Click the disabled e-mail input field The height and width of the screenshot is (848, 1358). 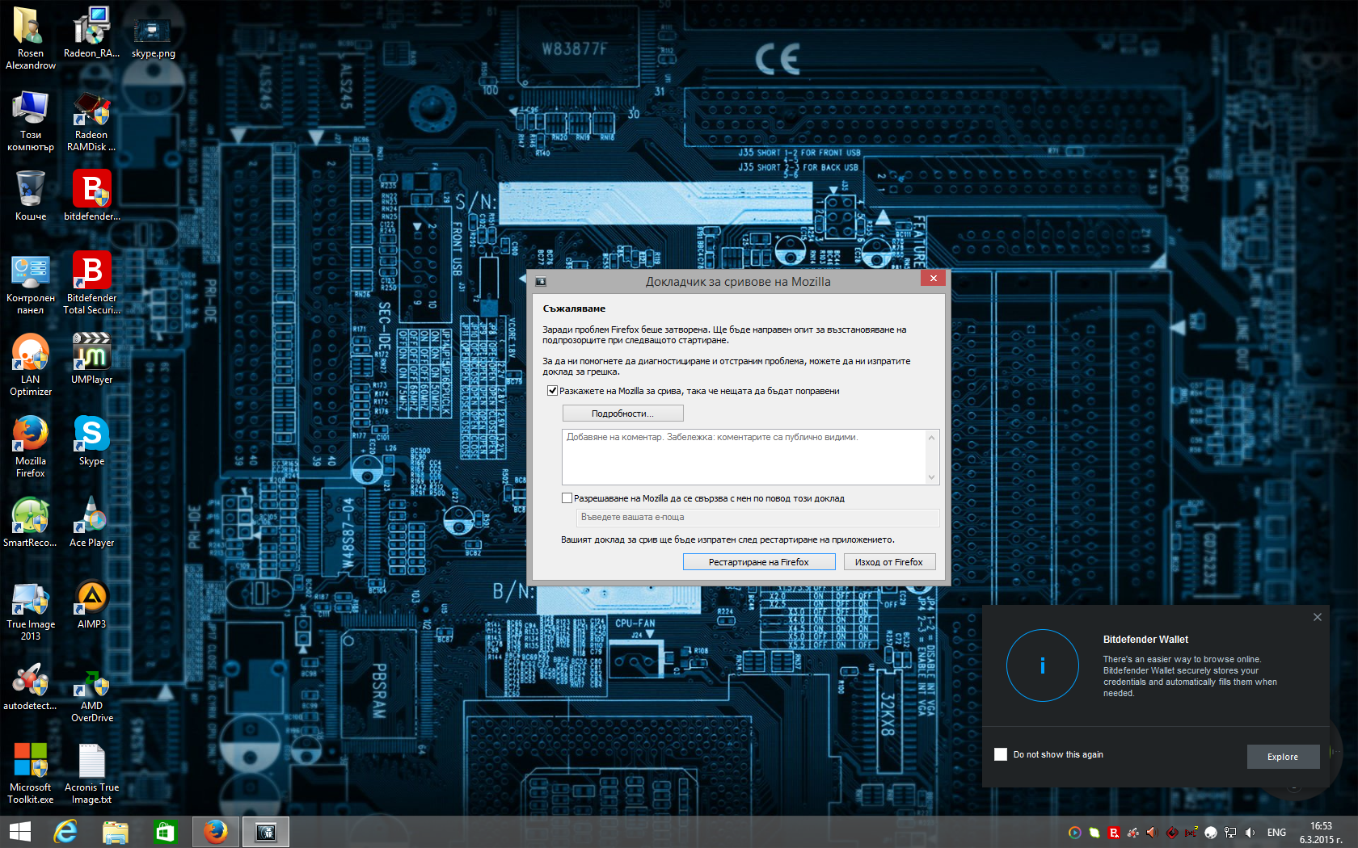pos(759,518)
